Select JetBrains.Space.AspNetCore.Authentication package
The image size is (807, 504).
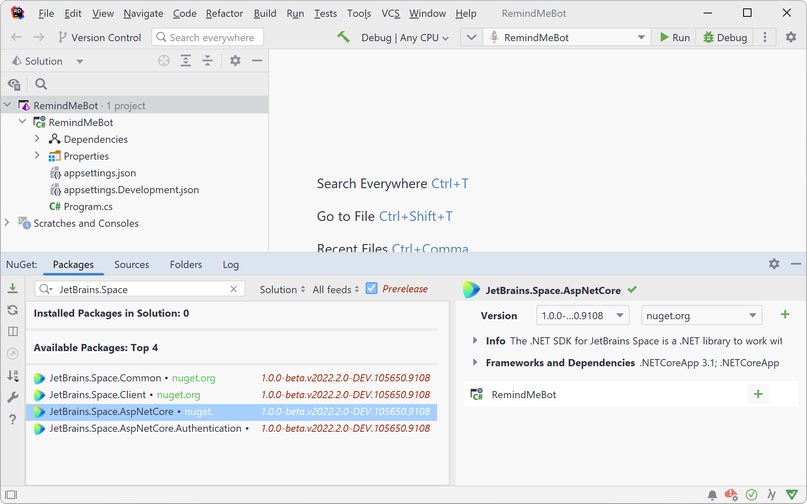point(232,428)
